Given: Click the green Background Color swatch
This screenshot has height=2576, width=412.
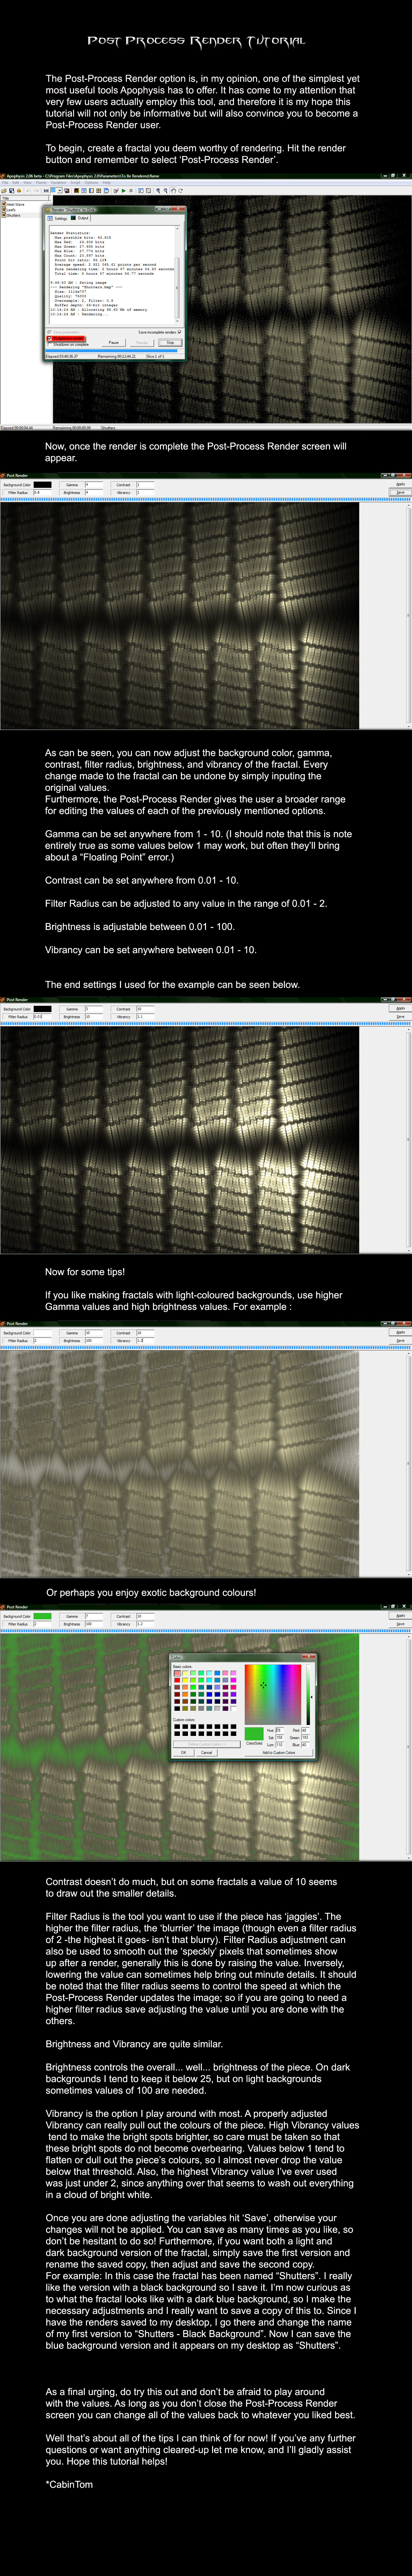Looking at the screenshot, I should click(42, 1616).
